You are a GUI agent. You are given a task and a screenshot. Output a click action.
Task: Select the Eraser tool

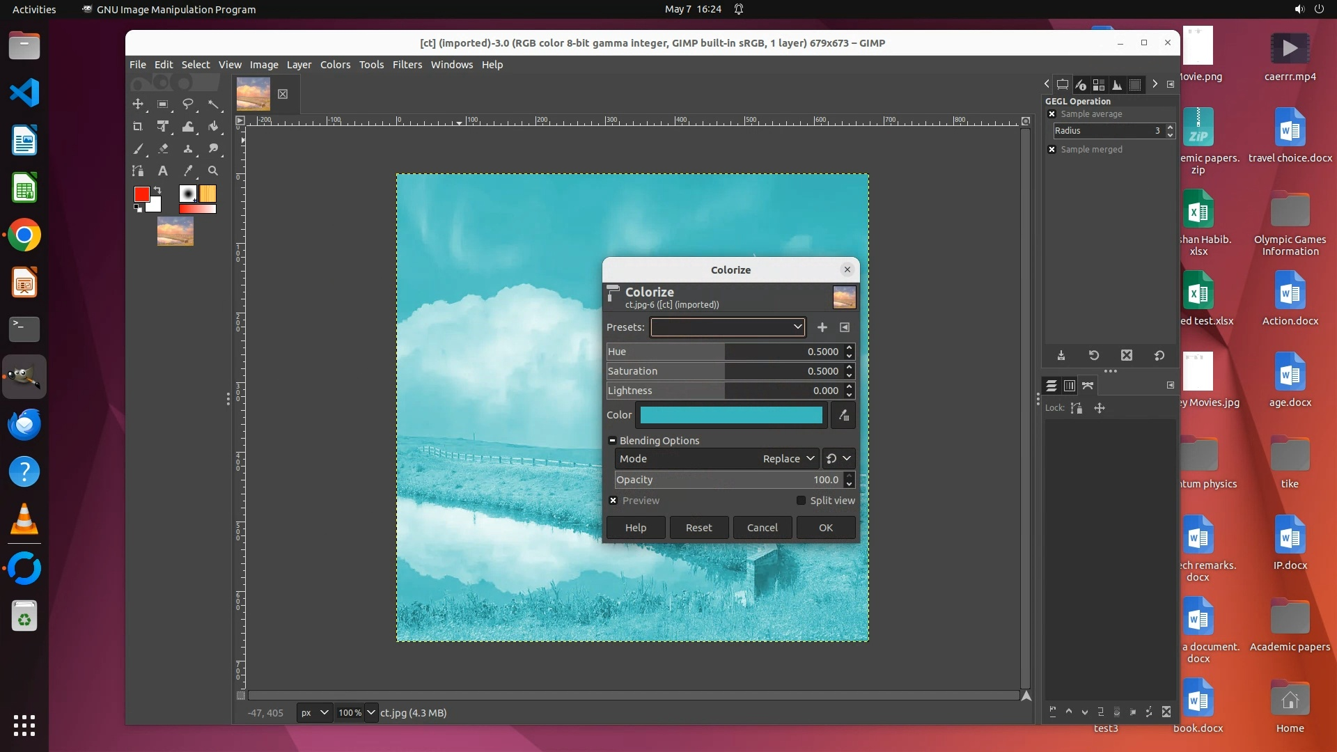[163, 148]
